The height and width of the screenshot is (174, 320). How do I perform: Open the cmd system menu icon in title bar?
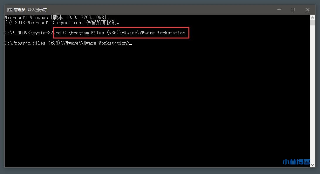[x=10, y=10]
